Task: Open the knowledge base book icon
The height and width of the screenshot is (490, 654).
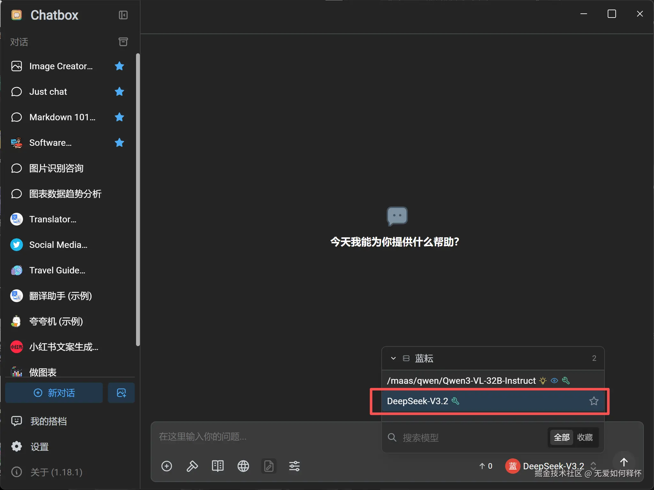Action: click(x=218, y=466)
